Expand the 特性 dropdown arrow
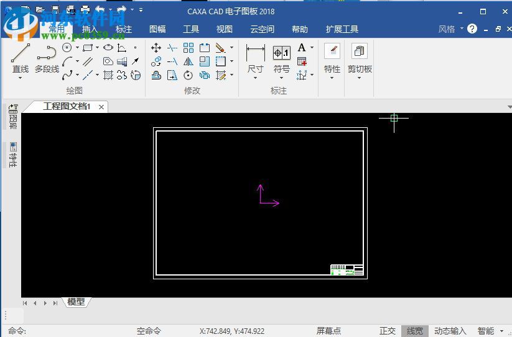This screenshot has width=512, height=337. [x=332, y=78]
